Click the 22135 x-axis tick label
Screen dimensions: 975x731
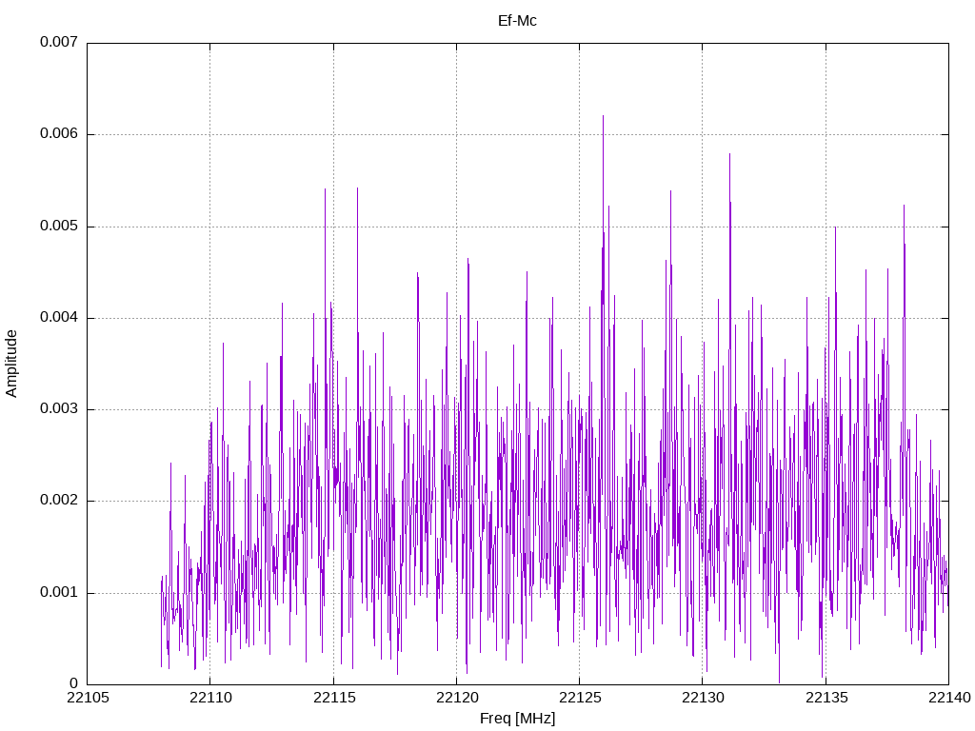pos(826,698)
